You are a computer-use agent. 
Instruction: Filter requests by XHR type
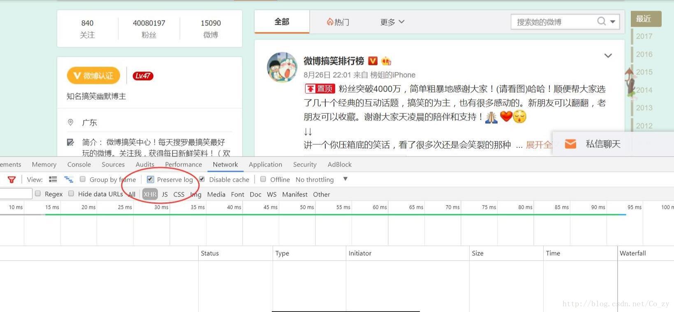coord(150,194)
